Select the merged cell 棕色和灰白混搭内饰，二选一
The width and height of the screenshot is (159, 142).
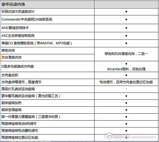tap(126, 54)
